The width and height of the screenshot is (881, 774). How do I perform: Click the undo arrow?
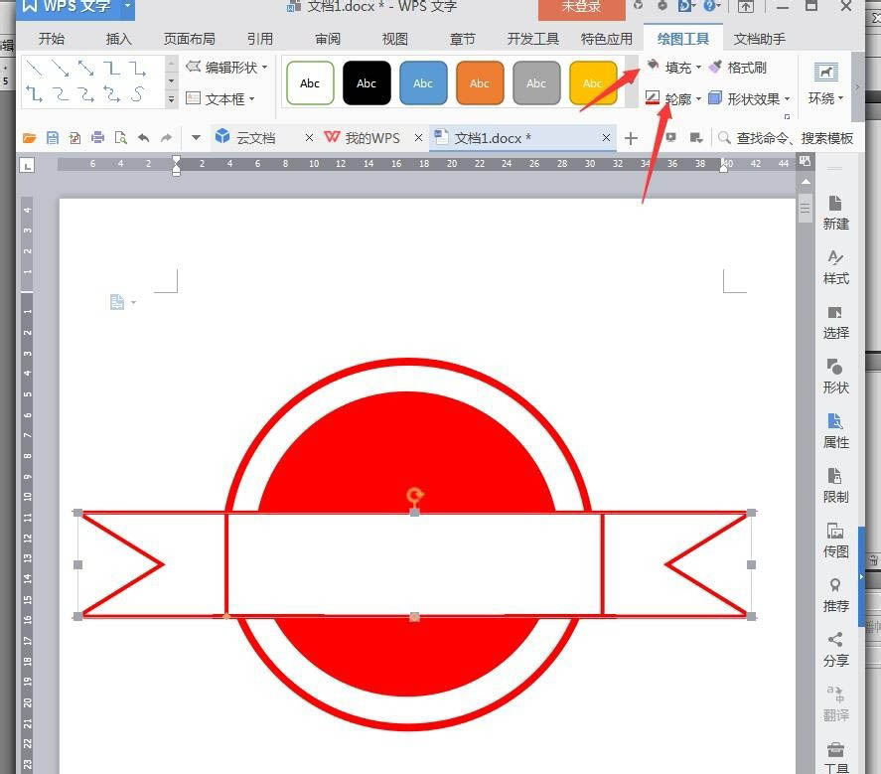click(x=144, y=138)
